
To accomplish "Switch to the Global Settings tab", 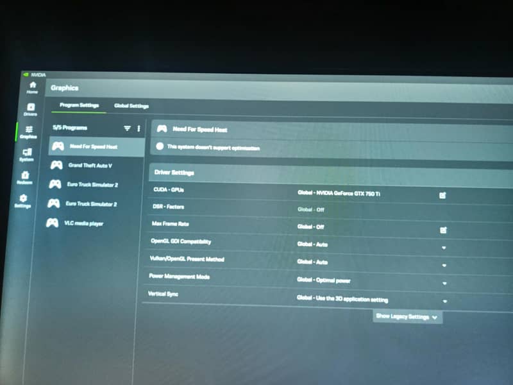I will pyautogui.click(x=131, y=106).
